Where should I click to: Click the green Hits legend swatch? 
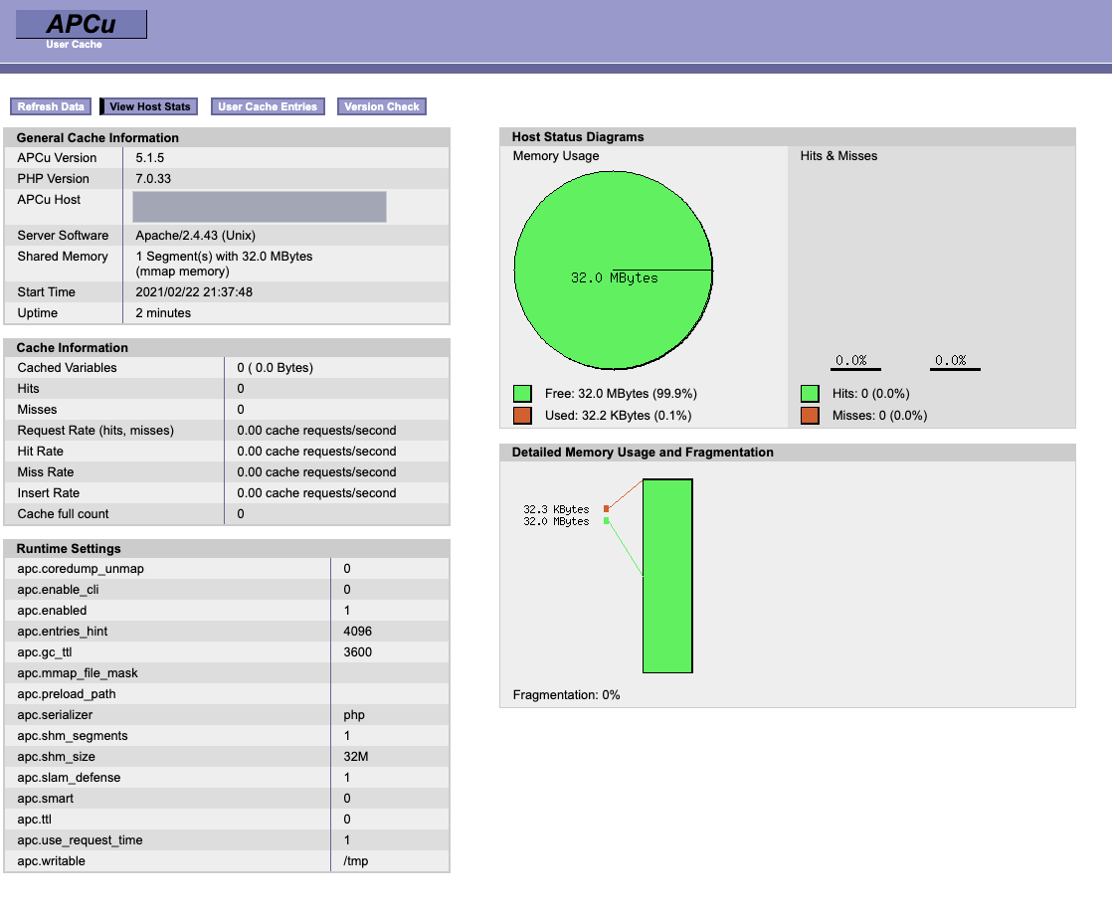(x=809, y=393)
